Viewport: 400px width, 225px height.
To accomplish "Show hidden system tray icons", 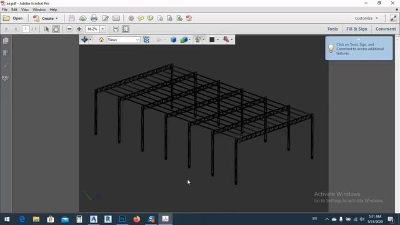I will pyautogui.click(x=327, y=219).
